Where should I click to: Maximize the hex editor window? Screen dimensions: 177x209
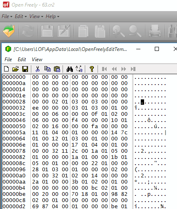coord(157,49)
